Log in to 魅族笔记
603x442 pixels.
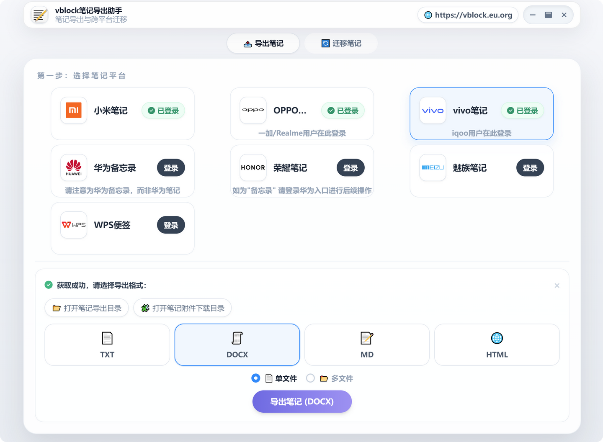530,168
